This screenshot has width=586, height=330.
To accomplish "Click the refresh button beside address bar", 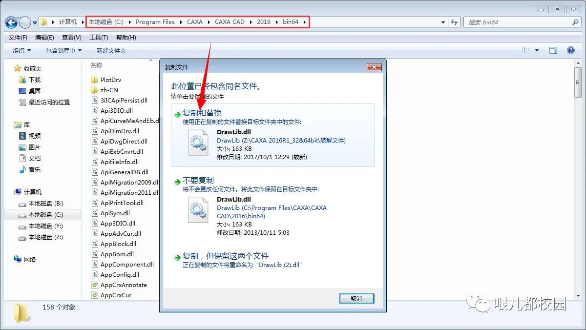I will [x=455, y=22].
